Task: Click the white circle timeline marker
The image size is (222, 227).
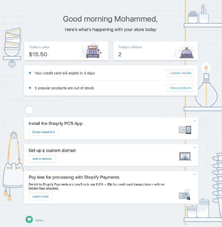Action: 29,110
